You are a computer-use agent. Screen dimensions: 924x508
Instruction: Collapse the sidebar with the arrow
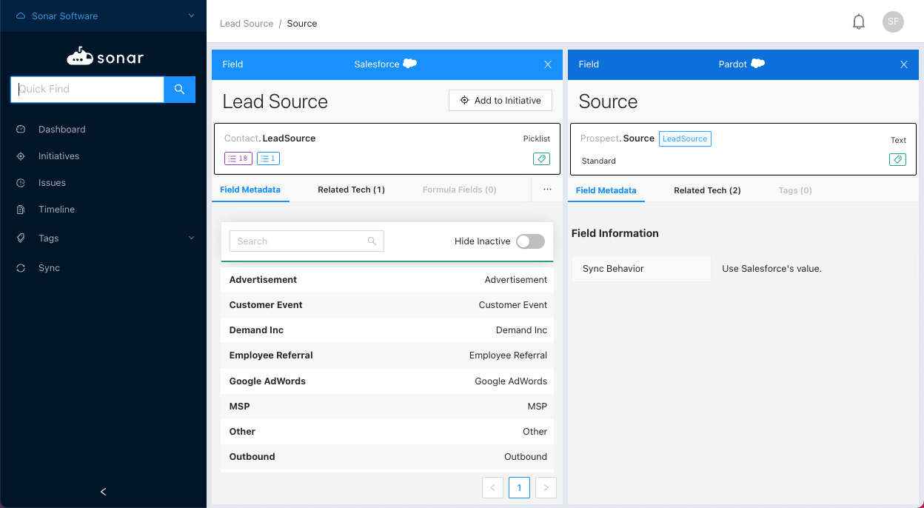coord(103,492)
